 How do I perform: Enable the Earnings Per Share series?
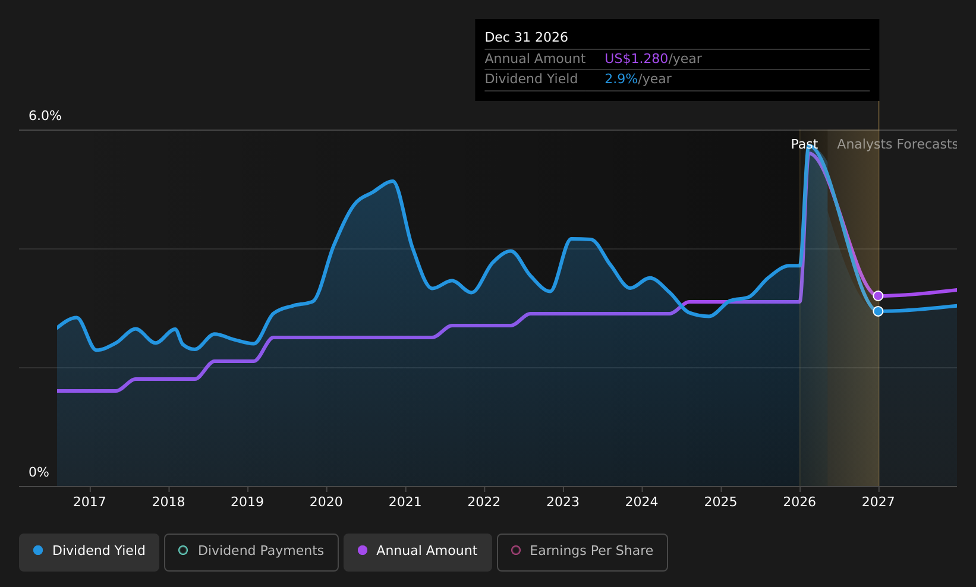(x=583, y=553)
